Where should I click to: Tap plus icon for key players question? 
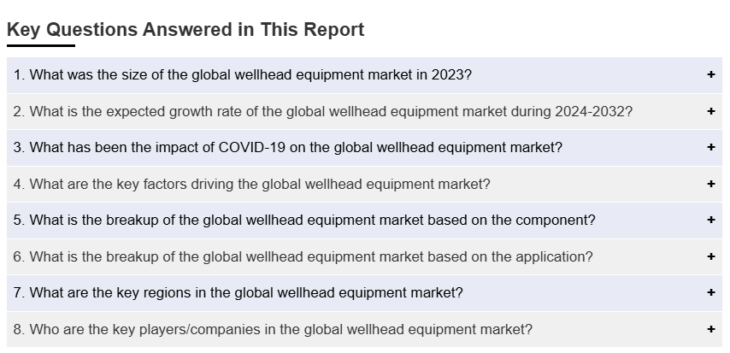coord(710,329)
